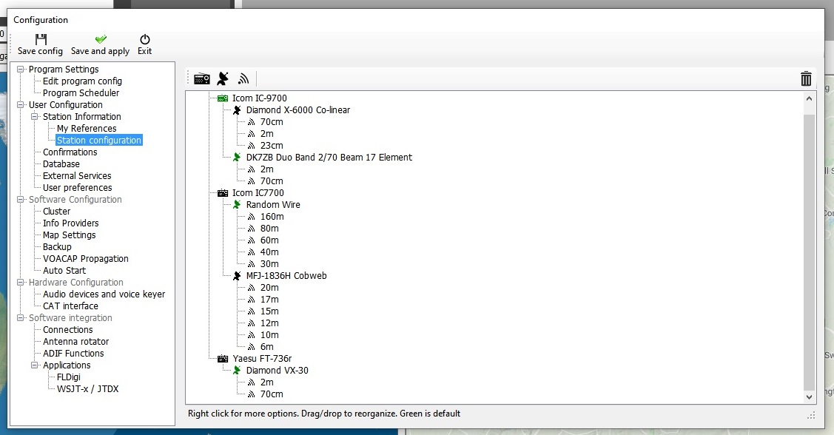Collapse the User Configuration node

click(21, 105)
